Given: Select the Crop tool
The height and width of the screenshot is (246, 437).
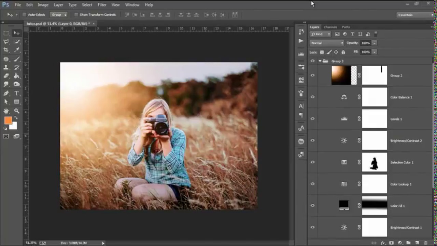Looking at the screenshot, I should coord(6,50).
